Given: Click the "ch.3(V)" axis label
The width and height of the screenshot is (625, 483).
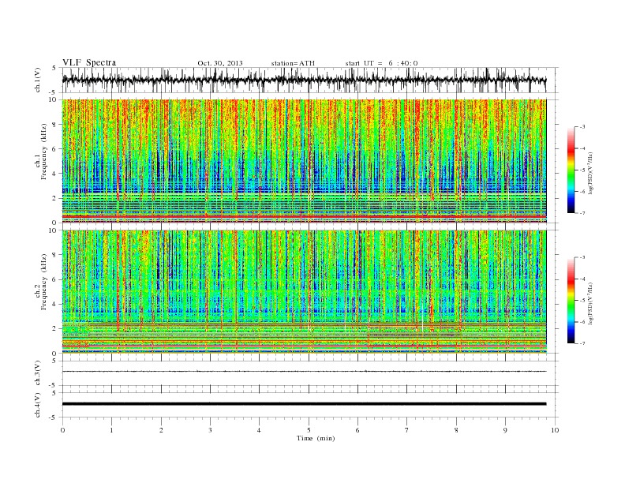Looking at the screenshot, I should point(38,373).
